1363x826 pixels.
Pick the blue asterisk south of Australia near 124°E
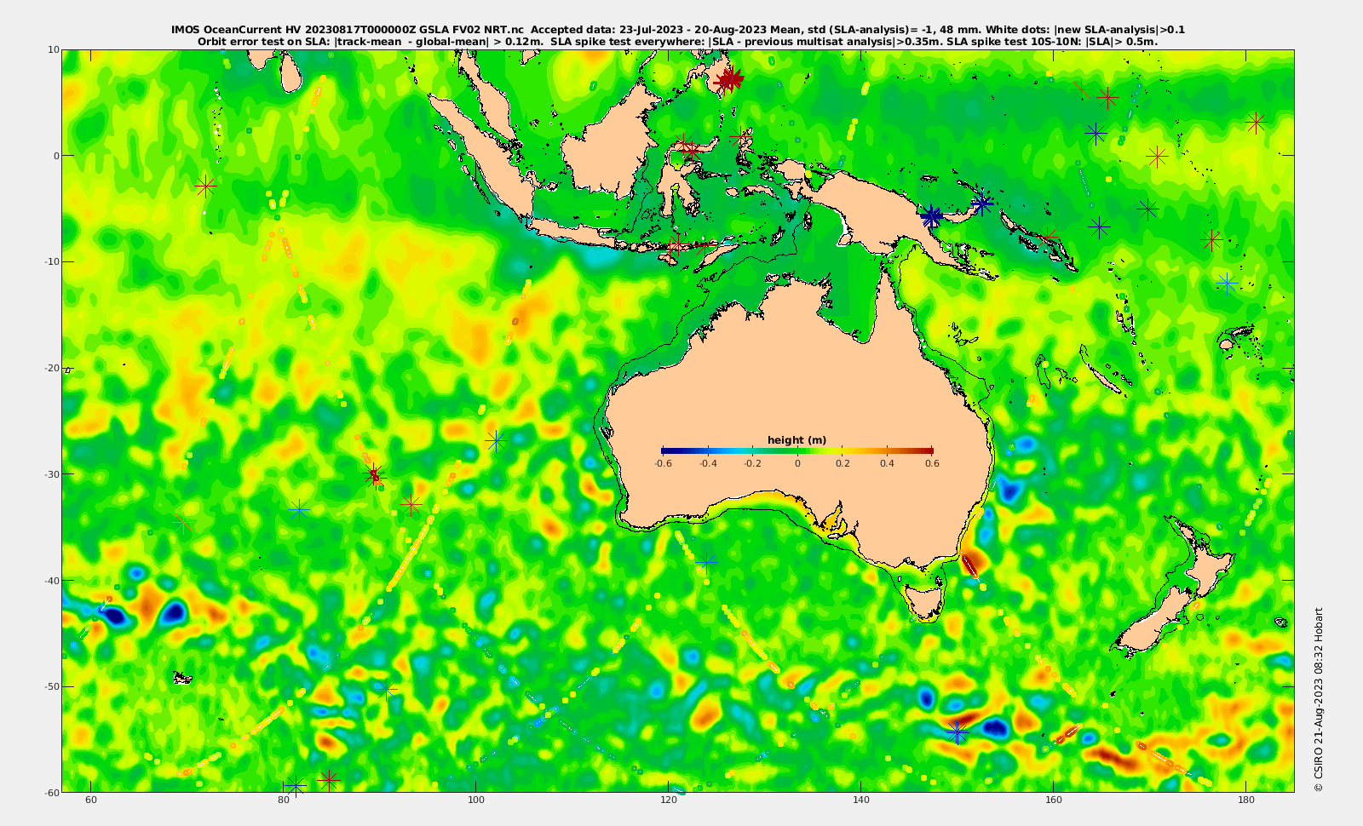[707, 561]
